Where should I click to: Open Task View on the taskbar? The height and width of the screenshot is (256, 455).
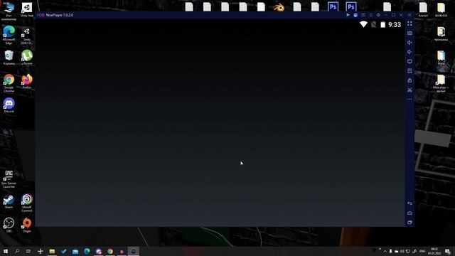tap(28, 251)
